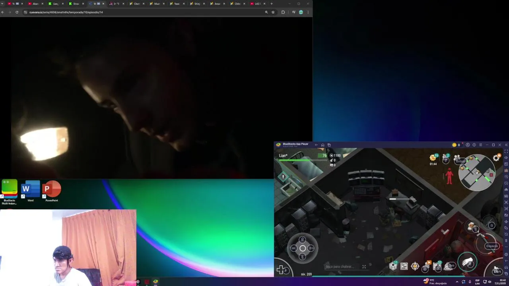Tap the plus healing cross button
This screenshot has width=509, height=286.
pyautogui.click(x=281, y=270)
